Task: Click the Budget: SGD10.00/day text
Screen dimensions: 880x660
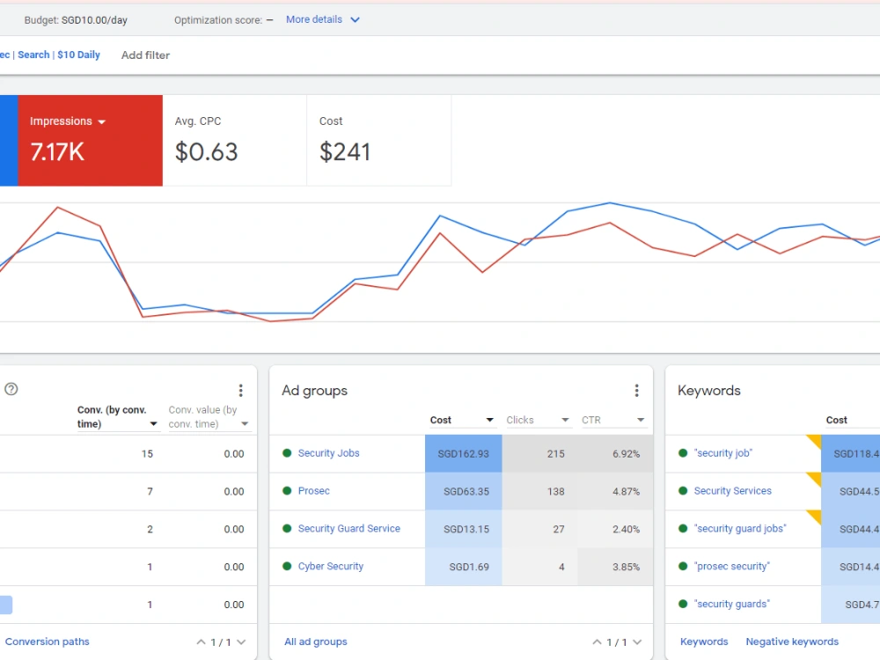Action: click(76, 20)
